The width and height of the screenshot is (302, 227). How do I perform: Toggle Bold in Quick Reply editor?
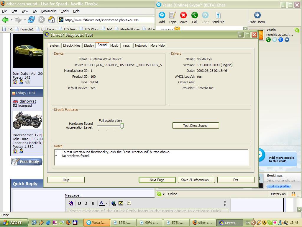coord(79,203)
